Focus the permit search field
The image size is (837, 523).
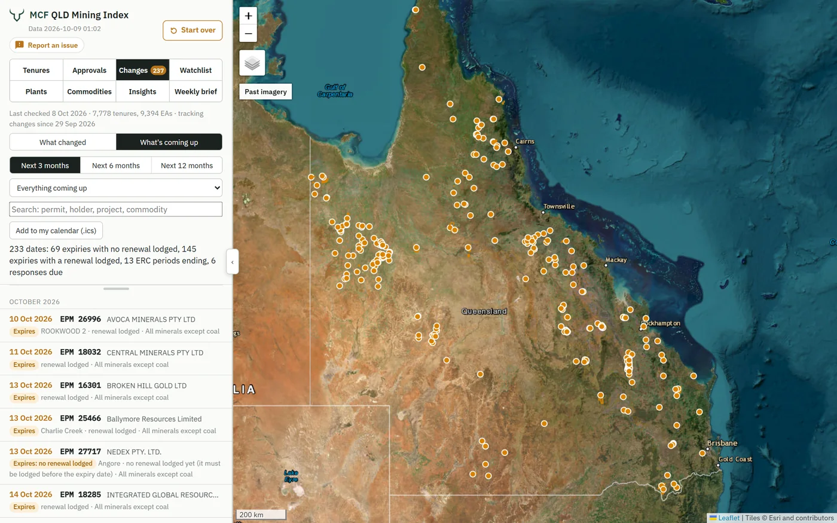tap(116, 209)
